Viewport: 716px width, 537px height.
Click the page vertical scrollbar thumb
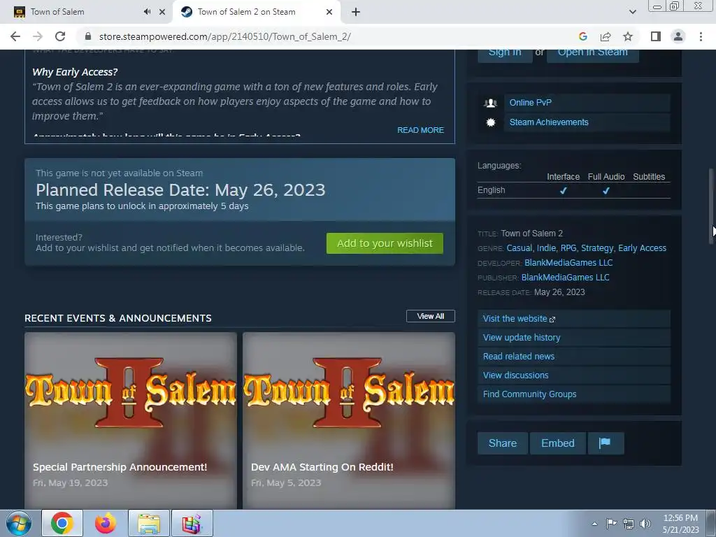pos(711,206)
